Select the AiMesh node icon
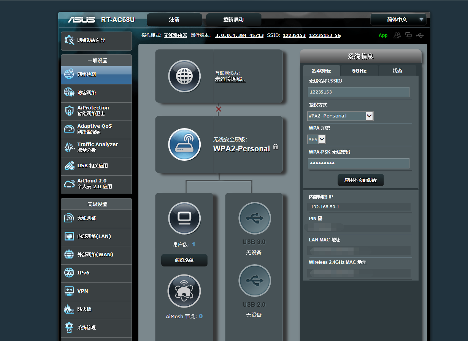Viewport: 468px width, 341px height. (184, 291)
